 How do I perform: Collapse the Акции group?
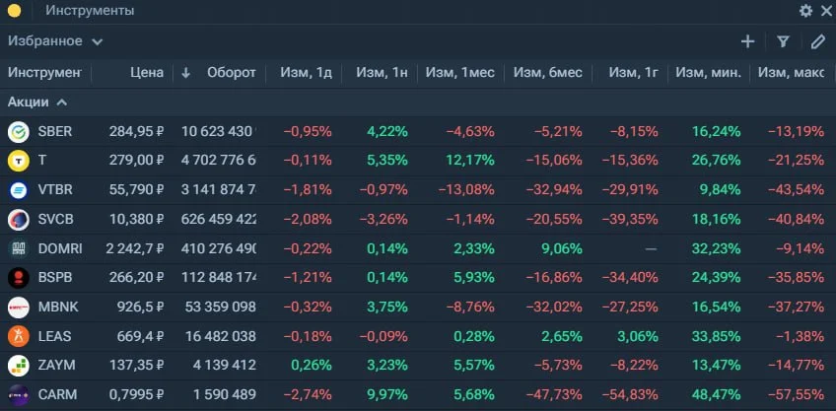(37, 103)
